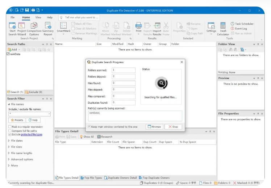Click the Tell me what you want search box
271x188 pixels.
[79, 17]
